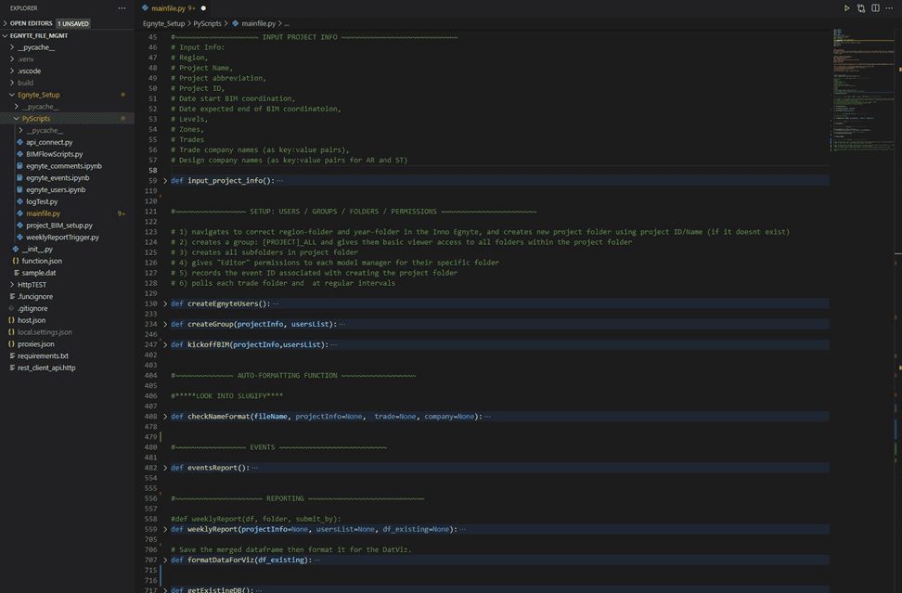Open the .funcignore file
Image resolution: width=902 pixels, height=593 pixels.
coord(35,297)
